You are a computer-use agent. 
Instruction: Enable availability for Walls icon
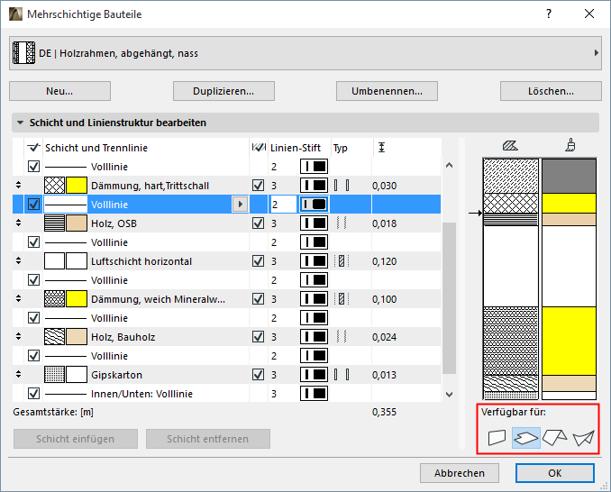tap(497, 437)
